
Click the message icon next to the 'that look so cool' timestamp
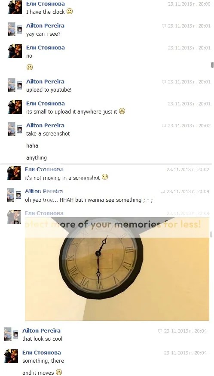(x=160, y=331)
